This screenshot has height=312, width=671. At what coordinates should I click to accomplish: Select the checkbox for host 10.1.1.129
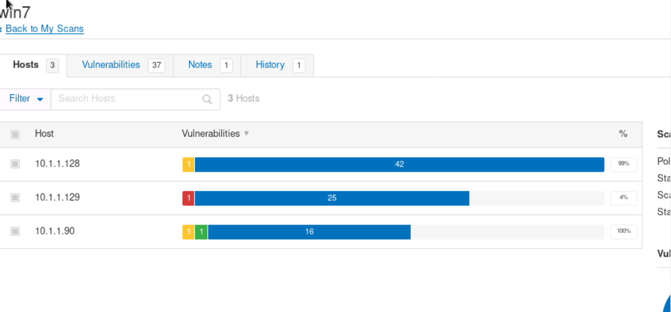15,198
